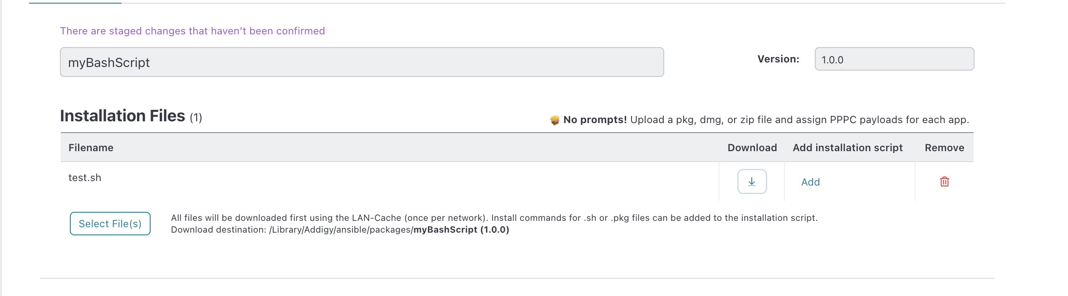
Task: Select the test.sh filename in the table
Action: pyautogui.click(x=85, y=177)
